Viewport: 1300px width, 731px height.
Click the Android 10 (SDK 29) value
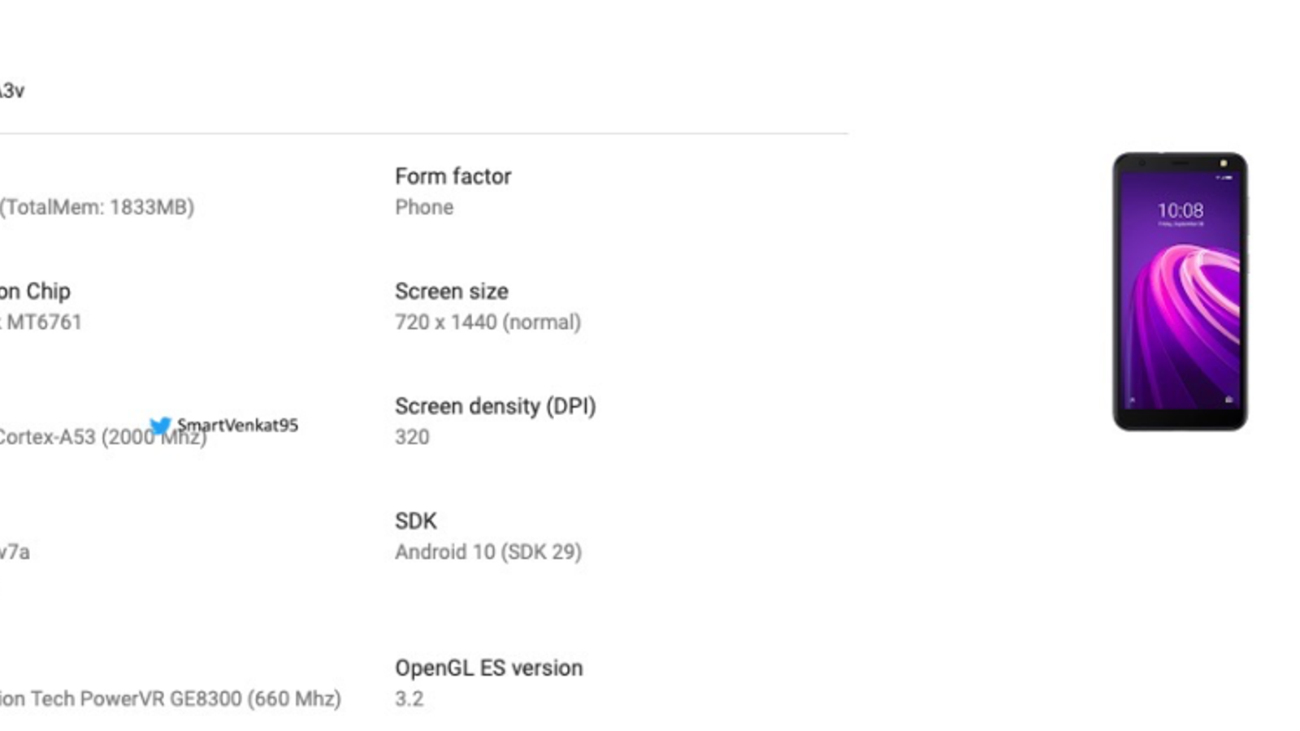tap(487, 551)
